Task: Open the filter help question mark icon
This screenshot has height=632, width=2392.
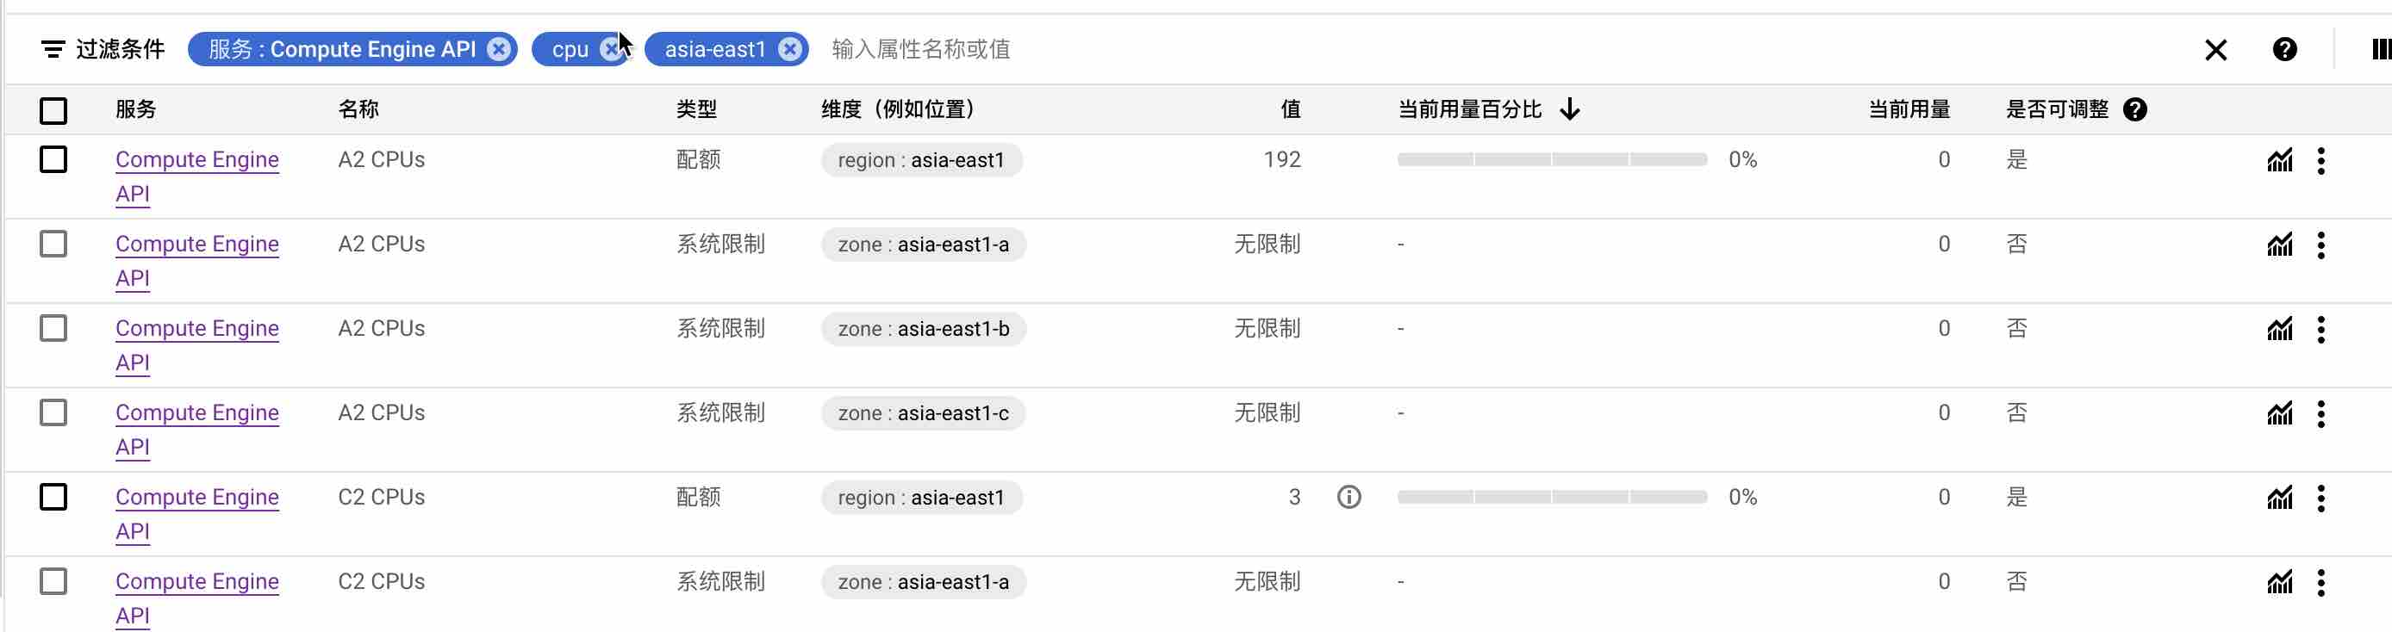Action: (2284, 49)
